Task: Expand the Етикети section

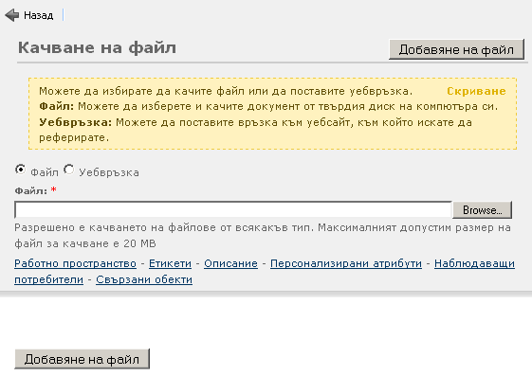Action: coord(170,263)
